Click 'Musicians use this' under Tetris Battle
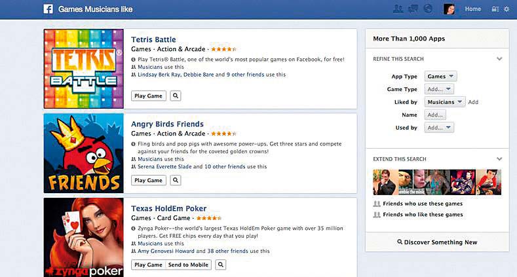517x277 pixels. tap(161, 67)
